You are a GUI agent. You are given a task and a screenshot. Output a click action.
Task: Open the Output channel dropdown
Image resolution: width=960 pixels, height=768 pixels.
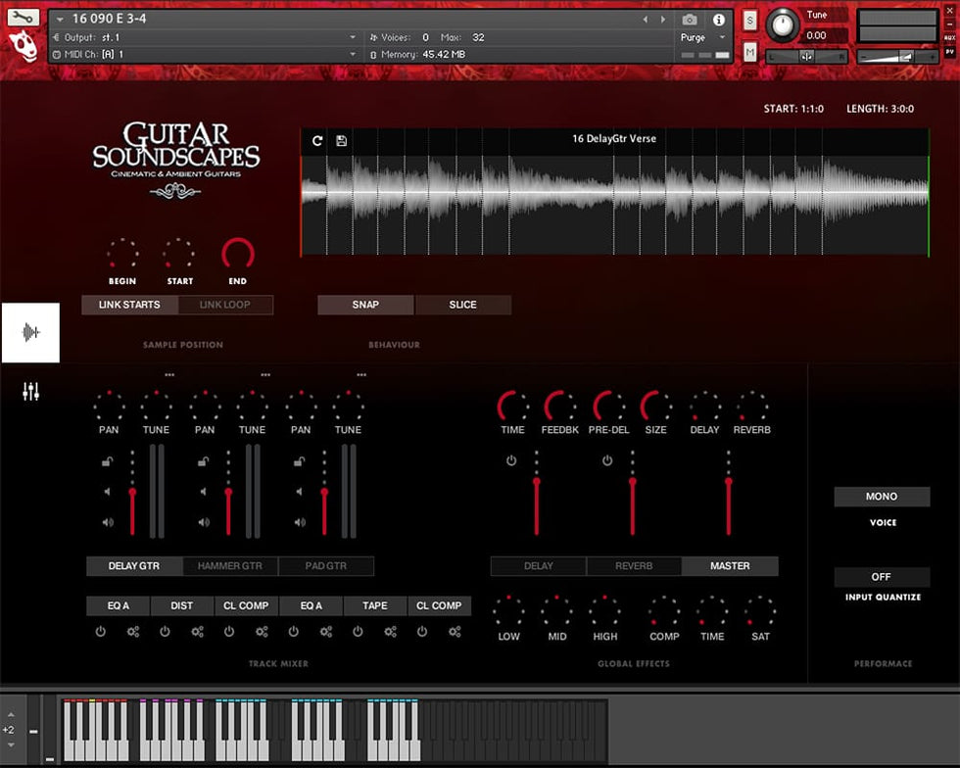353,37
